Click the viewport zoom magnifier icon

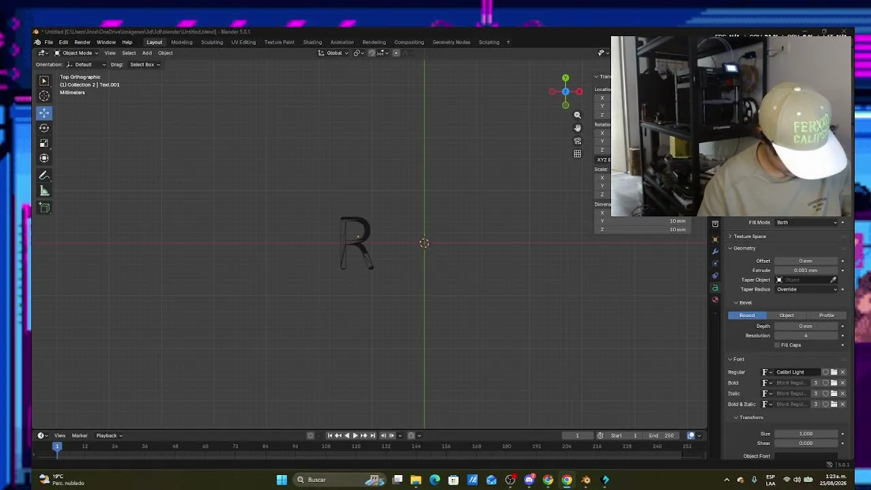click(578, 115)
